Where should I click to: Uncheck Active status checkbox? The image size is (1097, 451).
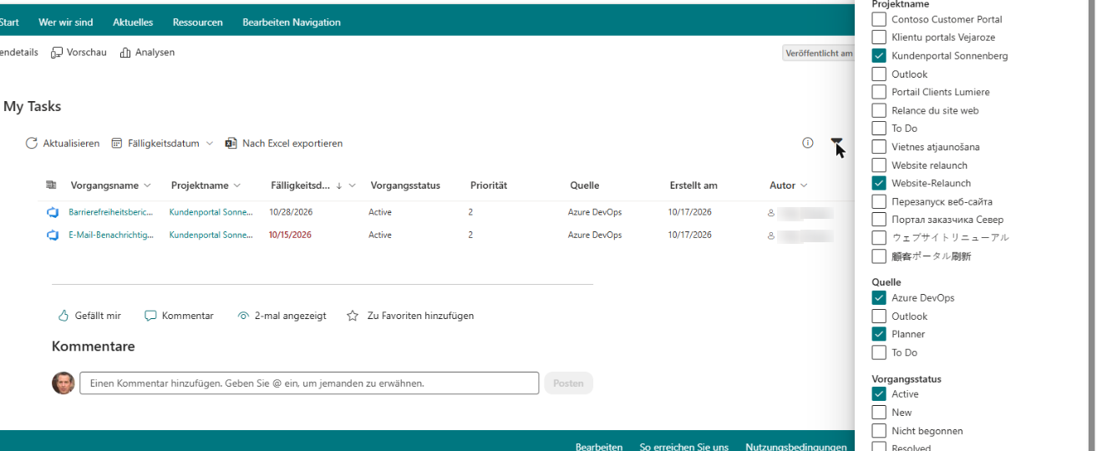(879, 394)
